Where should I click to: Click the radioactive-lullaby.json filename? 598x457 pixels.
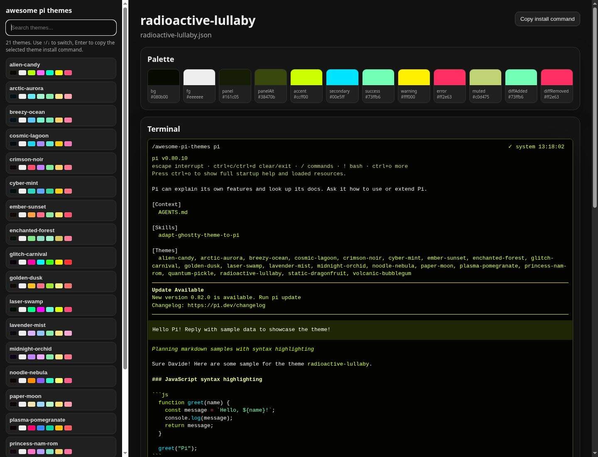tap(176, 35)
